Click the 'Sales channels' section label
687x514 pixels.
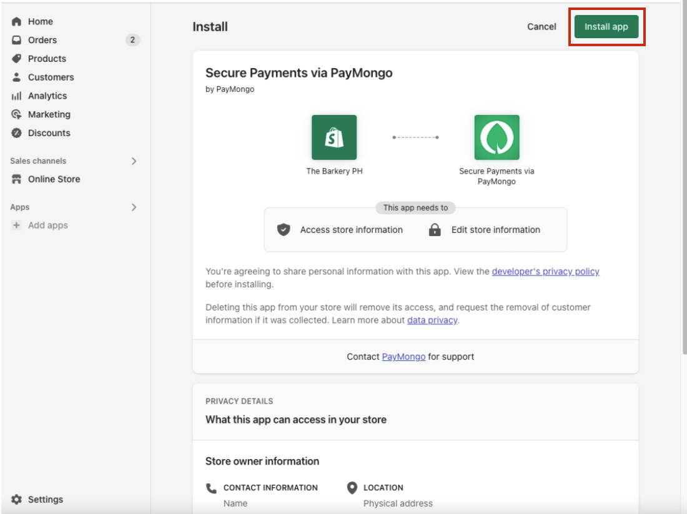pos(38,161)
